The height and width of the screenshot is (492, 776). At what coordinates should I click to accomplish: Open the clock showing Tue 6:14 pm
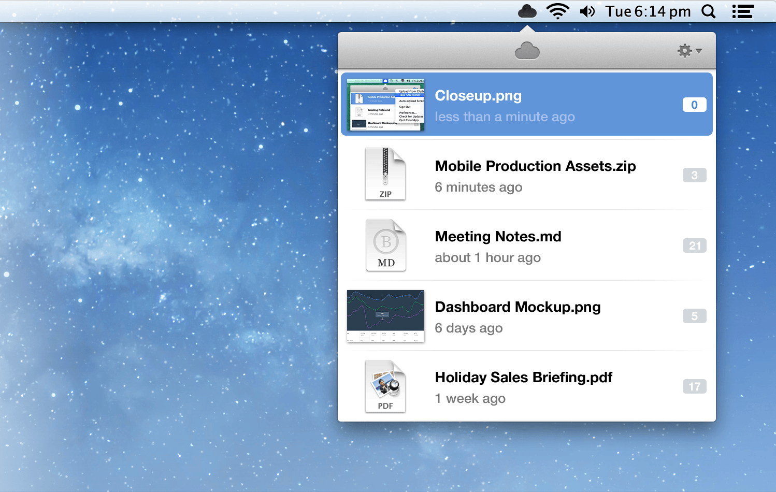tap(648, 11)
